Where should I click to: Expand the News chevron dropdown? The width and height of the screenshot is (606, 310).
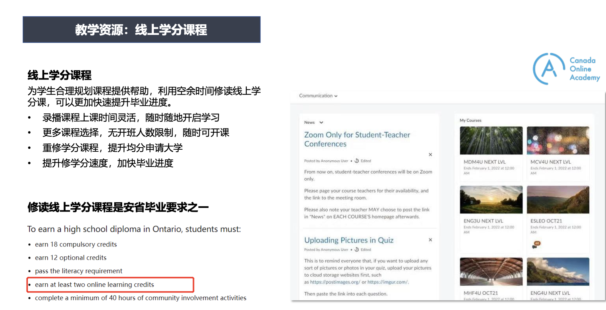pos(321,122)
